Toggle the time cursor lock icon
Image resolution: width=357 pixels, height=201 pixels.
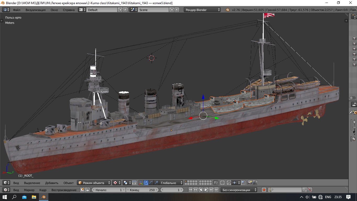(x=88, y=190)
